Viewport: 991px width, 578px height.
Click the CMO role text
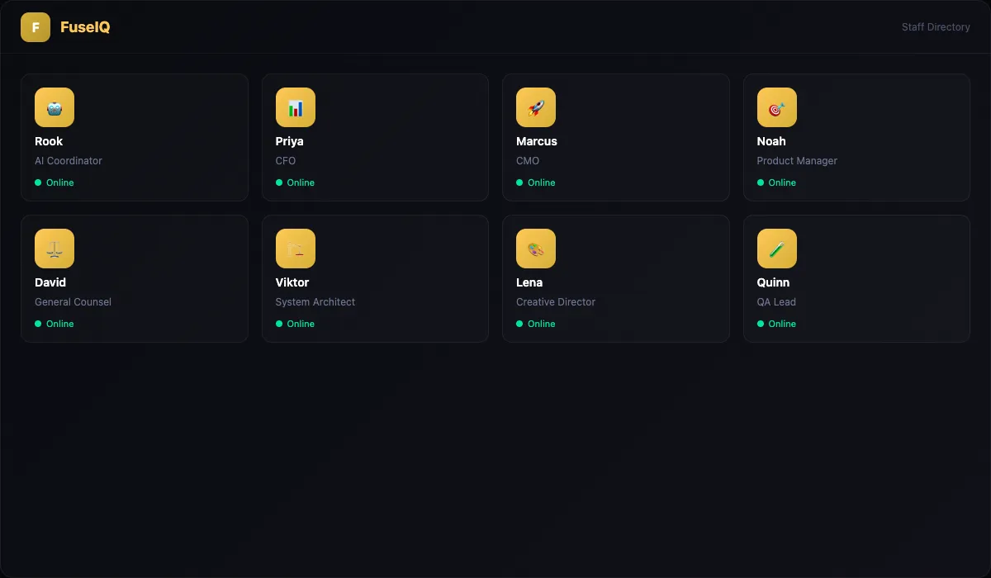pos(528,161)
